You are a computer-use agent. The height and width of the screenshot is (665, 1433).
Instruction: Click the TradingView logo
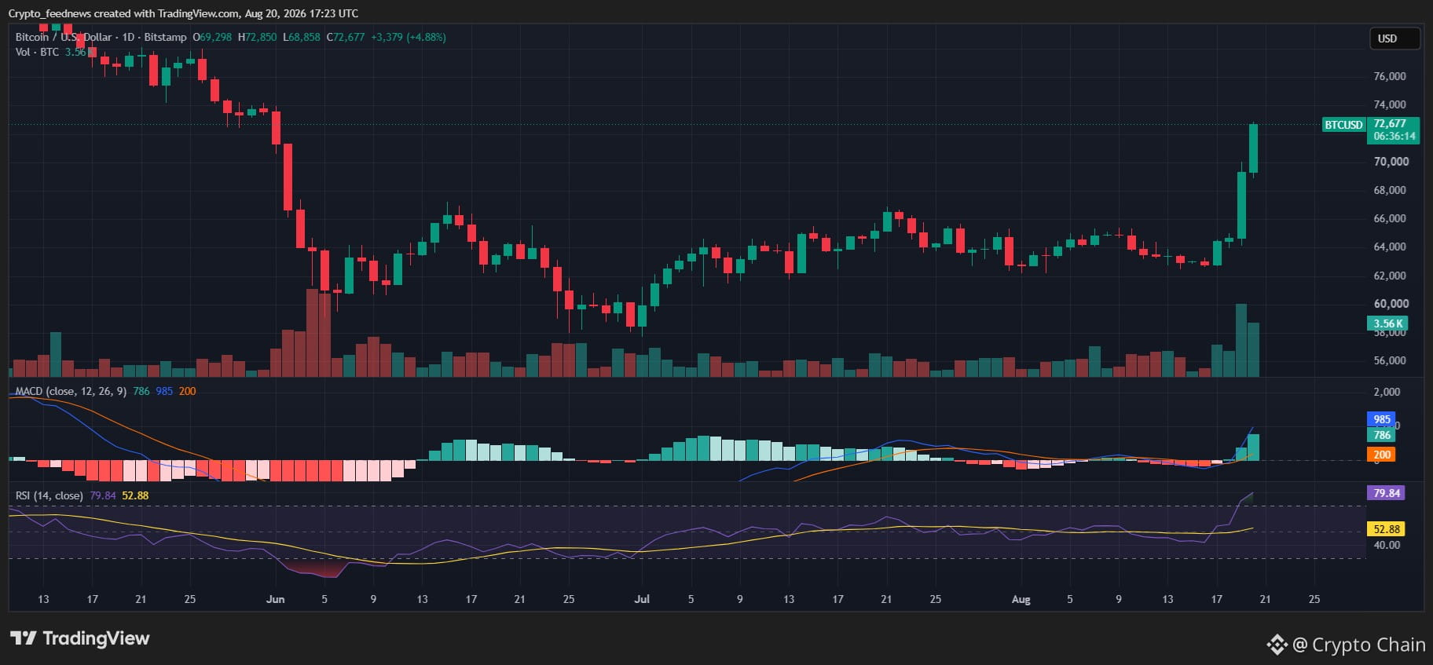[79, 638]
